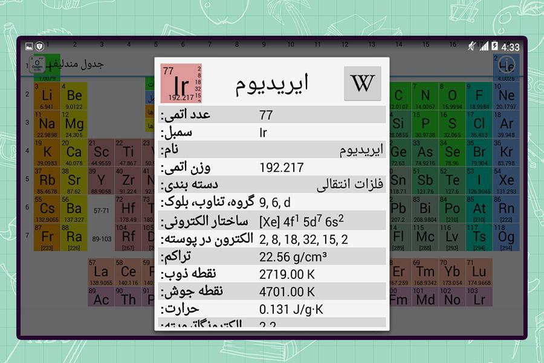Tap the 57-71 lanthanide placeholder cell
544x363 pixels.
[101, 210]
